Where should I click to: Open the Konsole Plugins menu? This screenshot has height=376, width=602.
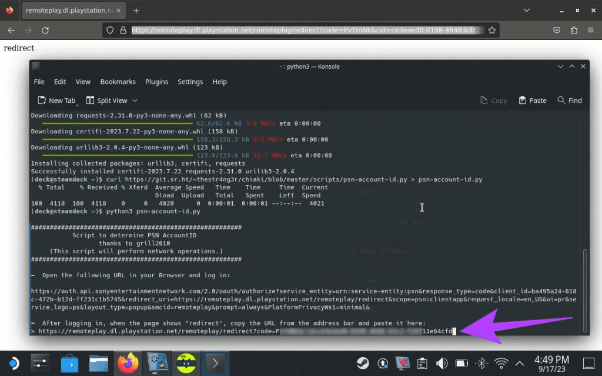tap(156, 82)
